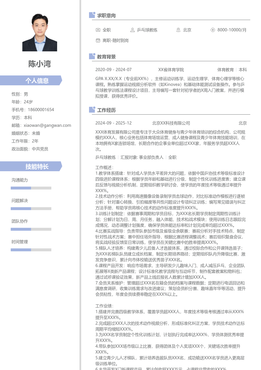Image resolution: width=261 pixels, height=370 pixels.
Task: Click the salary icon beside 8000-10000/月
Action: (213, 30)
